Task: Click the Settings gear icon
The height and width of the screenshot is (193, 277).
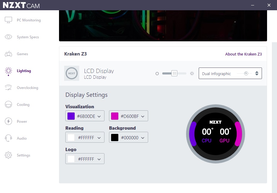Action: coord(8,155)
